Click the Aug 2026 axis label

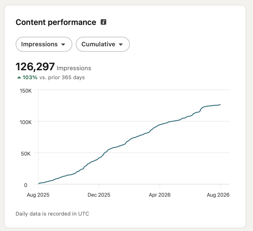[218, 195]
